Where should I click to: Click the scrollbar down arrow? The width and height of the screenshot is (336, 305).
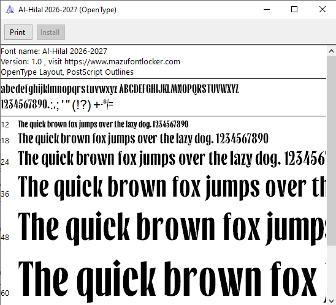(331, 301)
